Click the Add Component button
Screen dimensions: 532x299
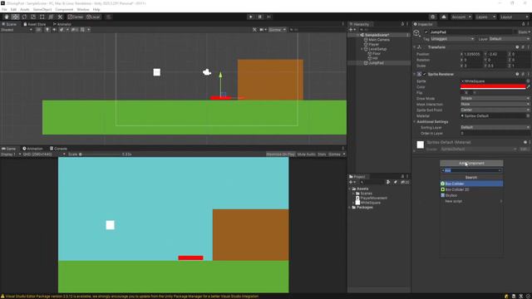(x=471, y=163)
